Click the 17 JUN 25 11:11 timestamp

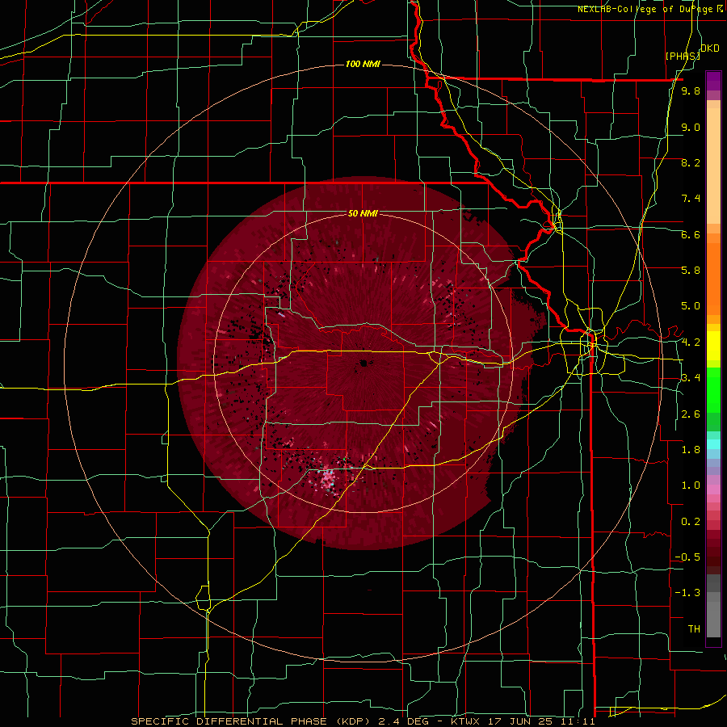[x=541, y=721]
